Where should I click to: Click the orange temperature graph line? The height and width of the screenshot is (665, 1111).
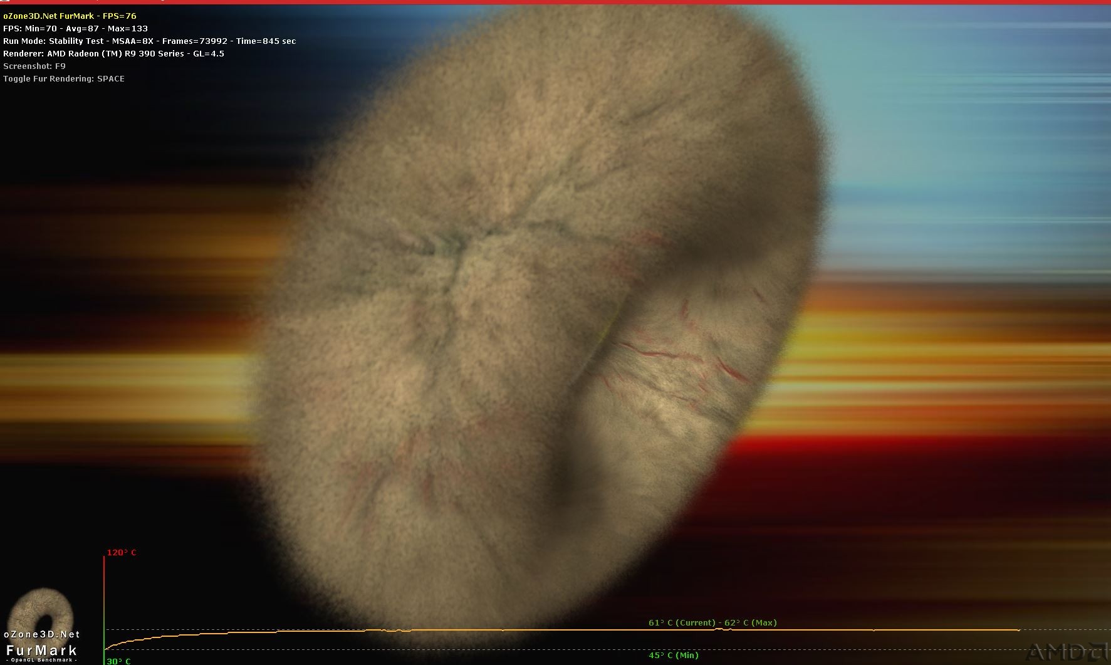click(x=562, y=631)
